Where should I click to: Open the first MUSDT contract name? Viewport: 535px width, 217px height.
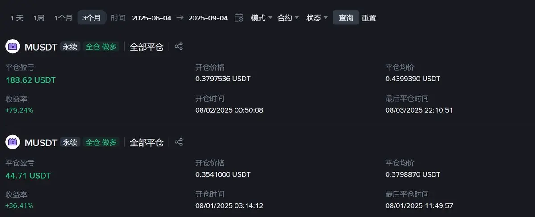[41, 47]
